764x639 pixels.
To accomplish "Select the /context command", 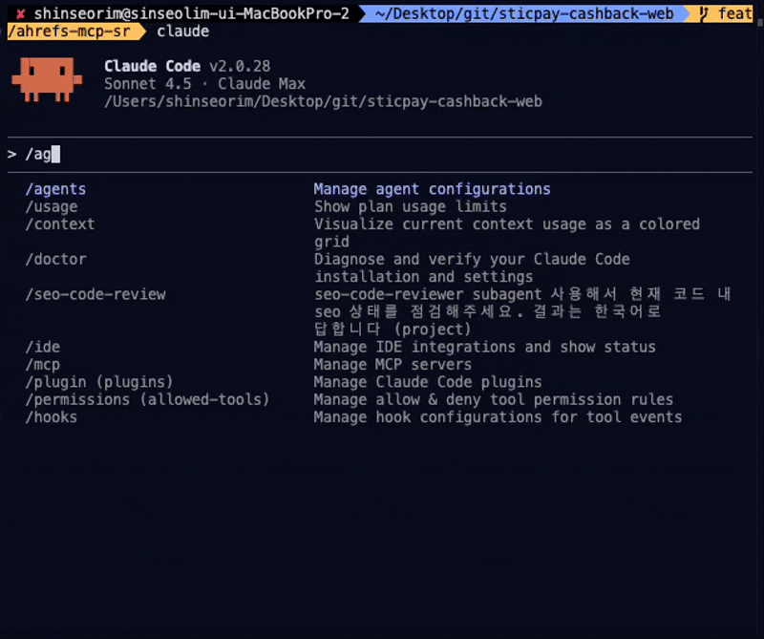I will pos(60,224).
